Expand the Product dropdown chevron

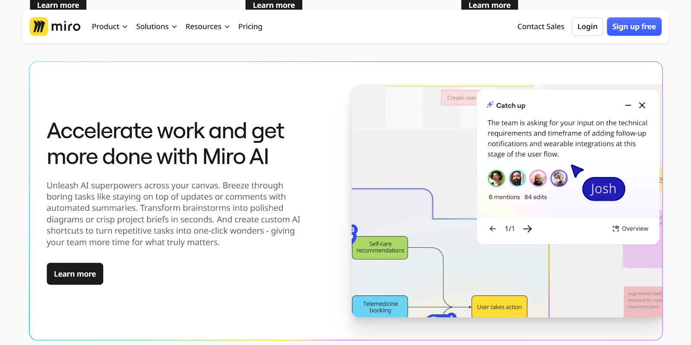coord(125,27)
